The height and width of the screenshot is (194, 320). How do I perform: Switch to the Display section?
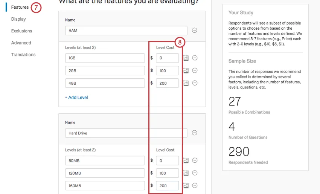tap(18, 19)
